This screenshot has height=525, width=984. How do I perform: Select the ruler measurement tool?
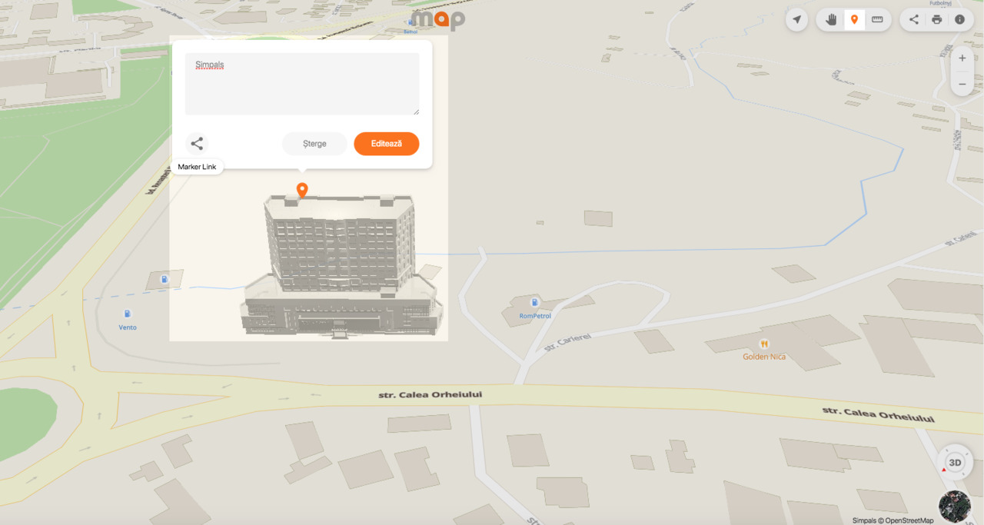(877, 19)
